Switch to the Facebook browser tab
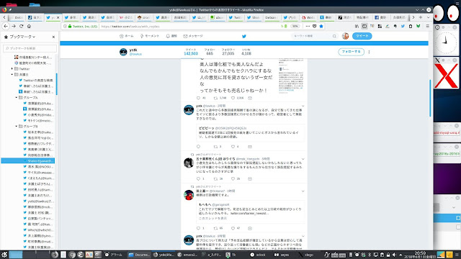 click(x=381, y=17)
